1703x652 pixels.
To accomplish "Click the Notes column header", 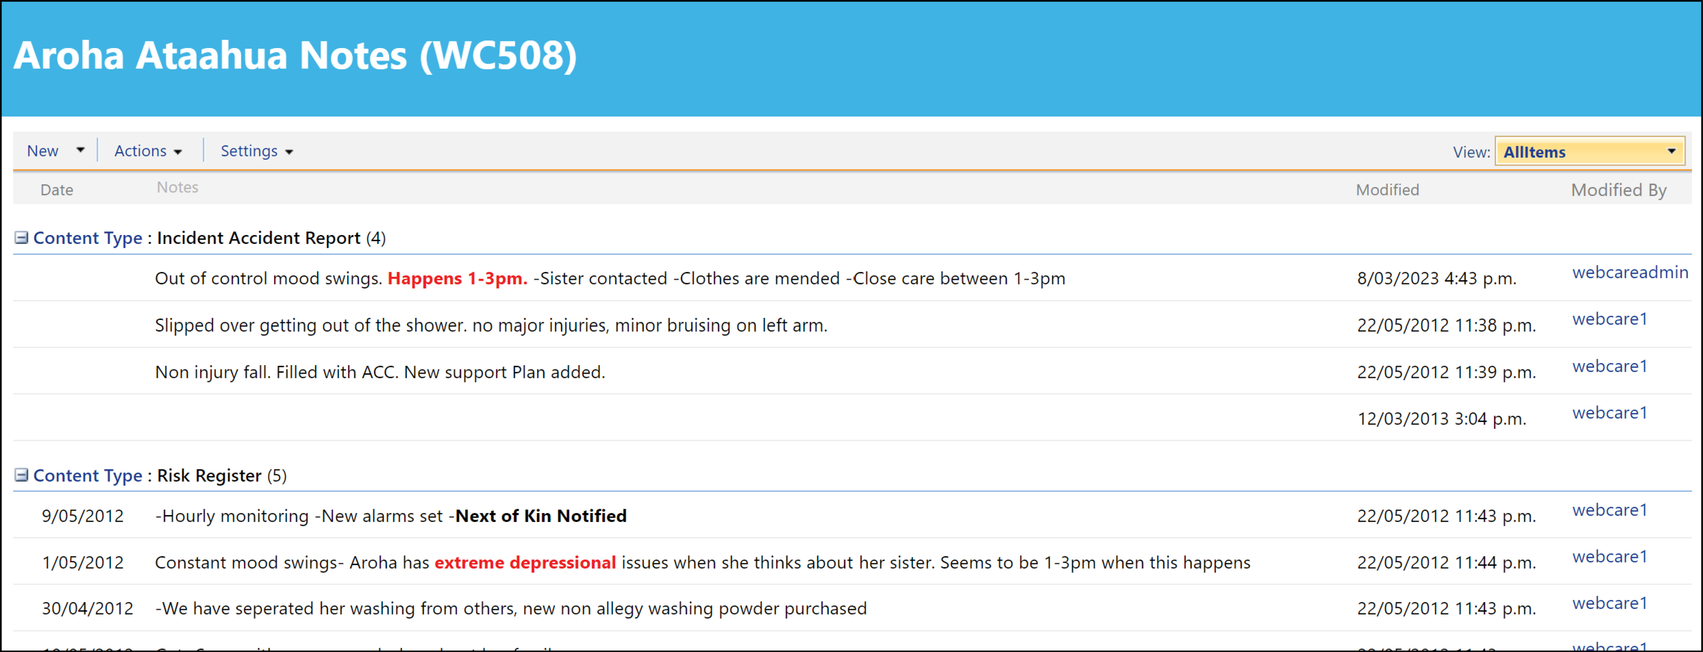I will click(177, 187).
